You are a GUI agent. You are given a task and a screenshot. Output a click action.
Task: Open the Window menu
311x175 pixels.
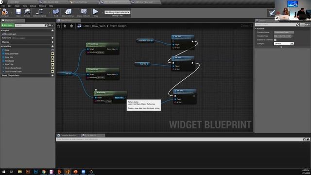[x=42, y=6]
